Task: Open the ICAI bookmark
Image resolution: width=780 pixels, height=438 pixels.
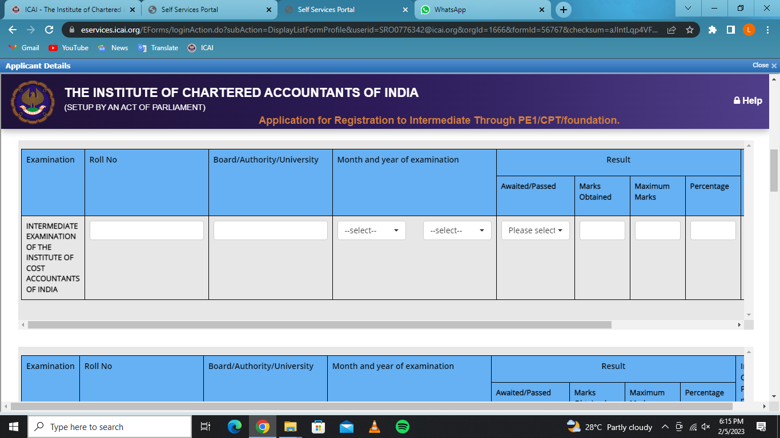Action: [x=200, y=48]
